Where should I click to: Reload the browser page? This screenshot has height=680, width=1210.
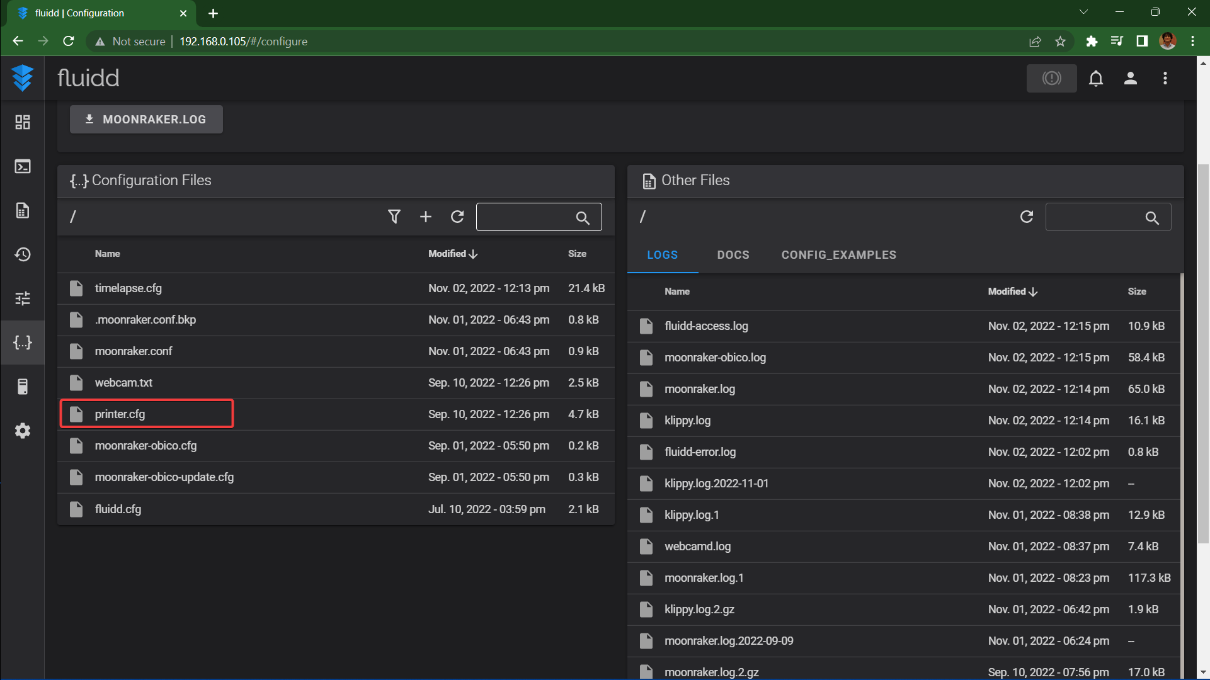pyautogui.click(x=69, y=42)
